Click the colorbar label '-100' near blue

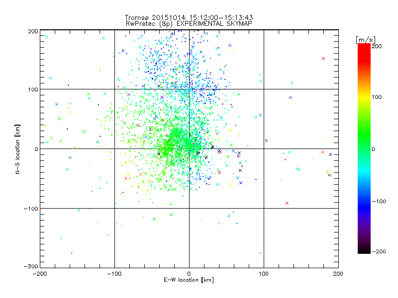(x=379, y=201)
